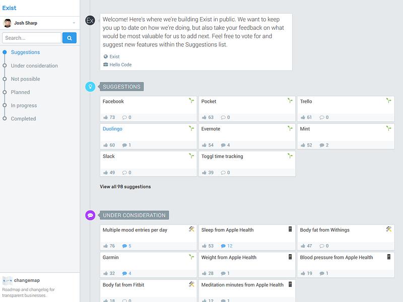Click the thumbs-up icon on Trello card

303,117
